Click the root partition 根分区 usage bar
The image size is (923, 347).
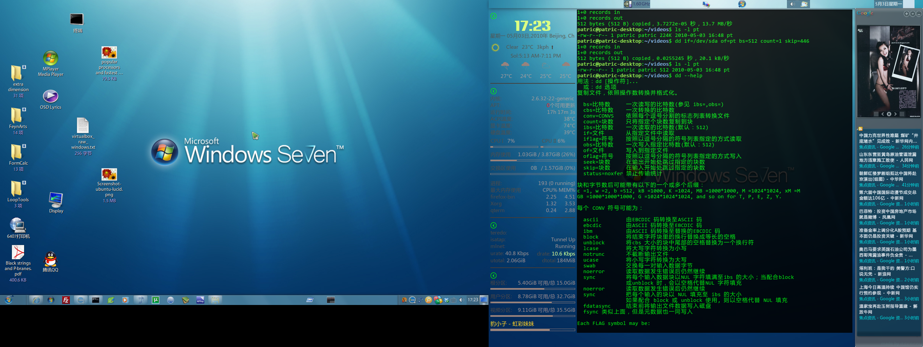coord(532,289)
